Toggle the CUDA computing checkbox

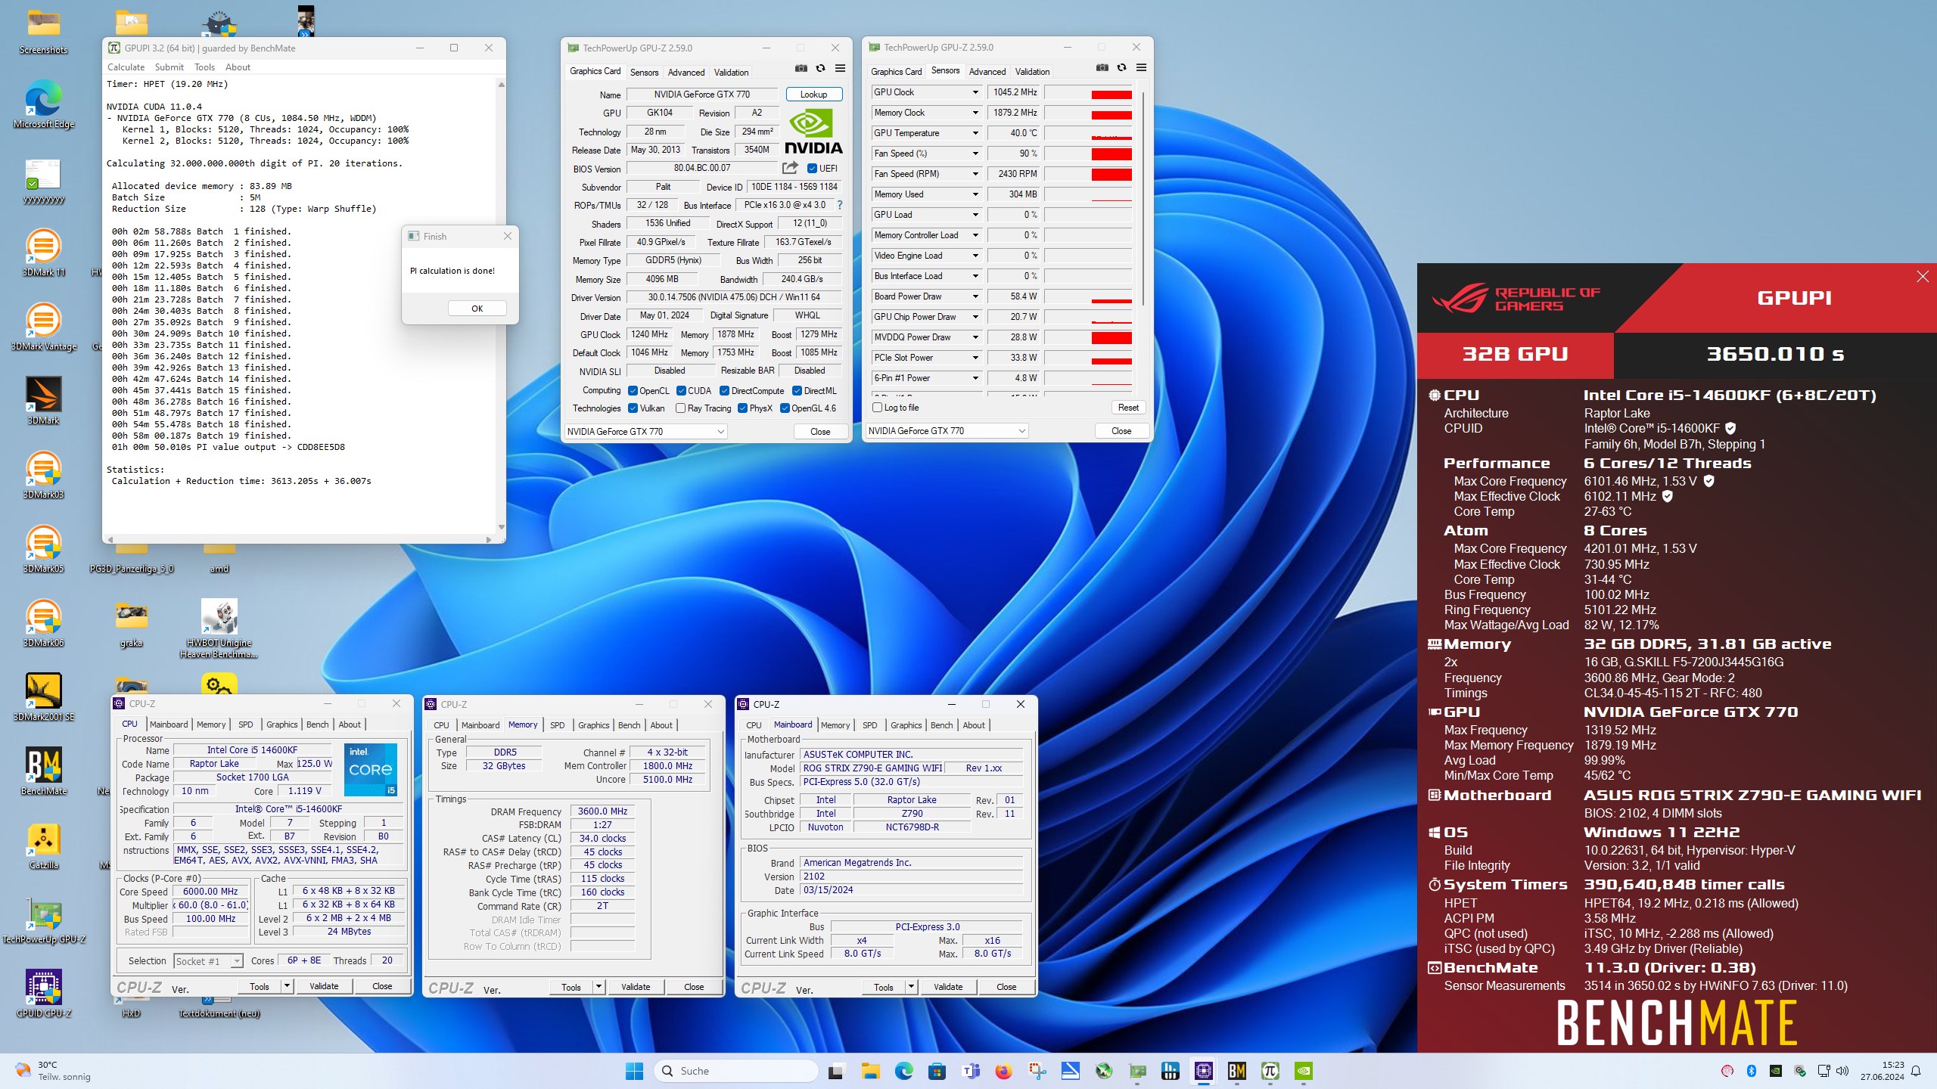coord(681,391)
